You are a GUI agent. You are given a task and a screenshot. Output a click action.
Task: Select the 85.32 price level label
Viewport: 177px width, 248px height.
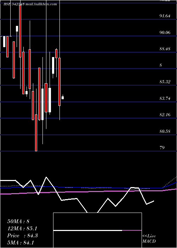pos(165,82)
